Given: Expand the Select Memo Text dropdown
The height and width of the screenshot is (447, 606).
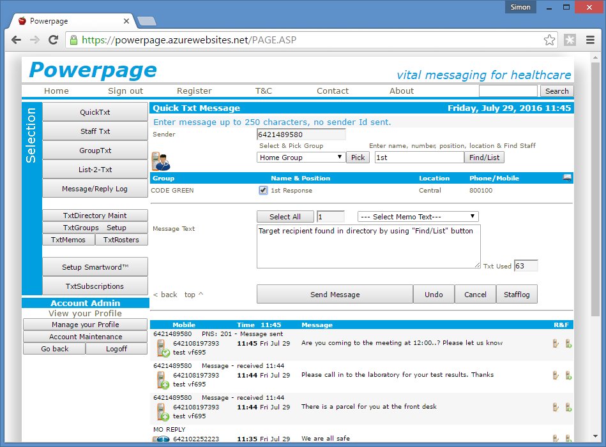Looking at the screenshot, I should [418, 217].
